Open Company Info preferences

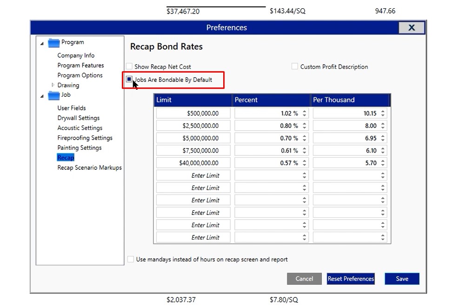(x=76, y=55)
